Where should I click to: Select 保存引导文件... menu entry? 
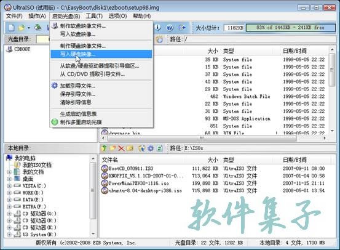(101, 94)
